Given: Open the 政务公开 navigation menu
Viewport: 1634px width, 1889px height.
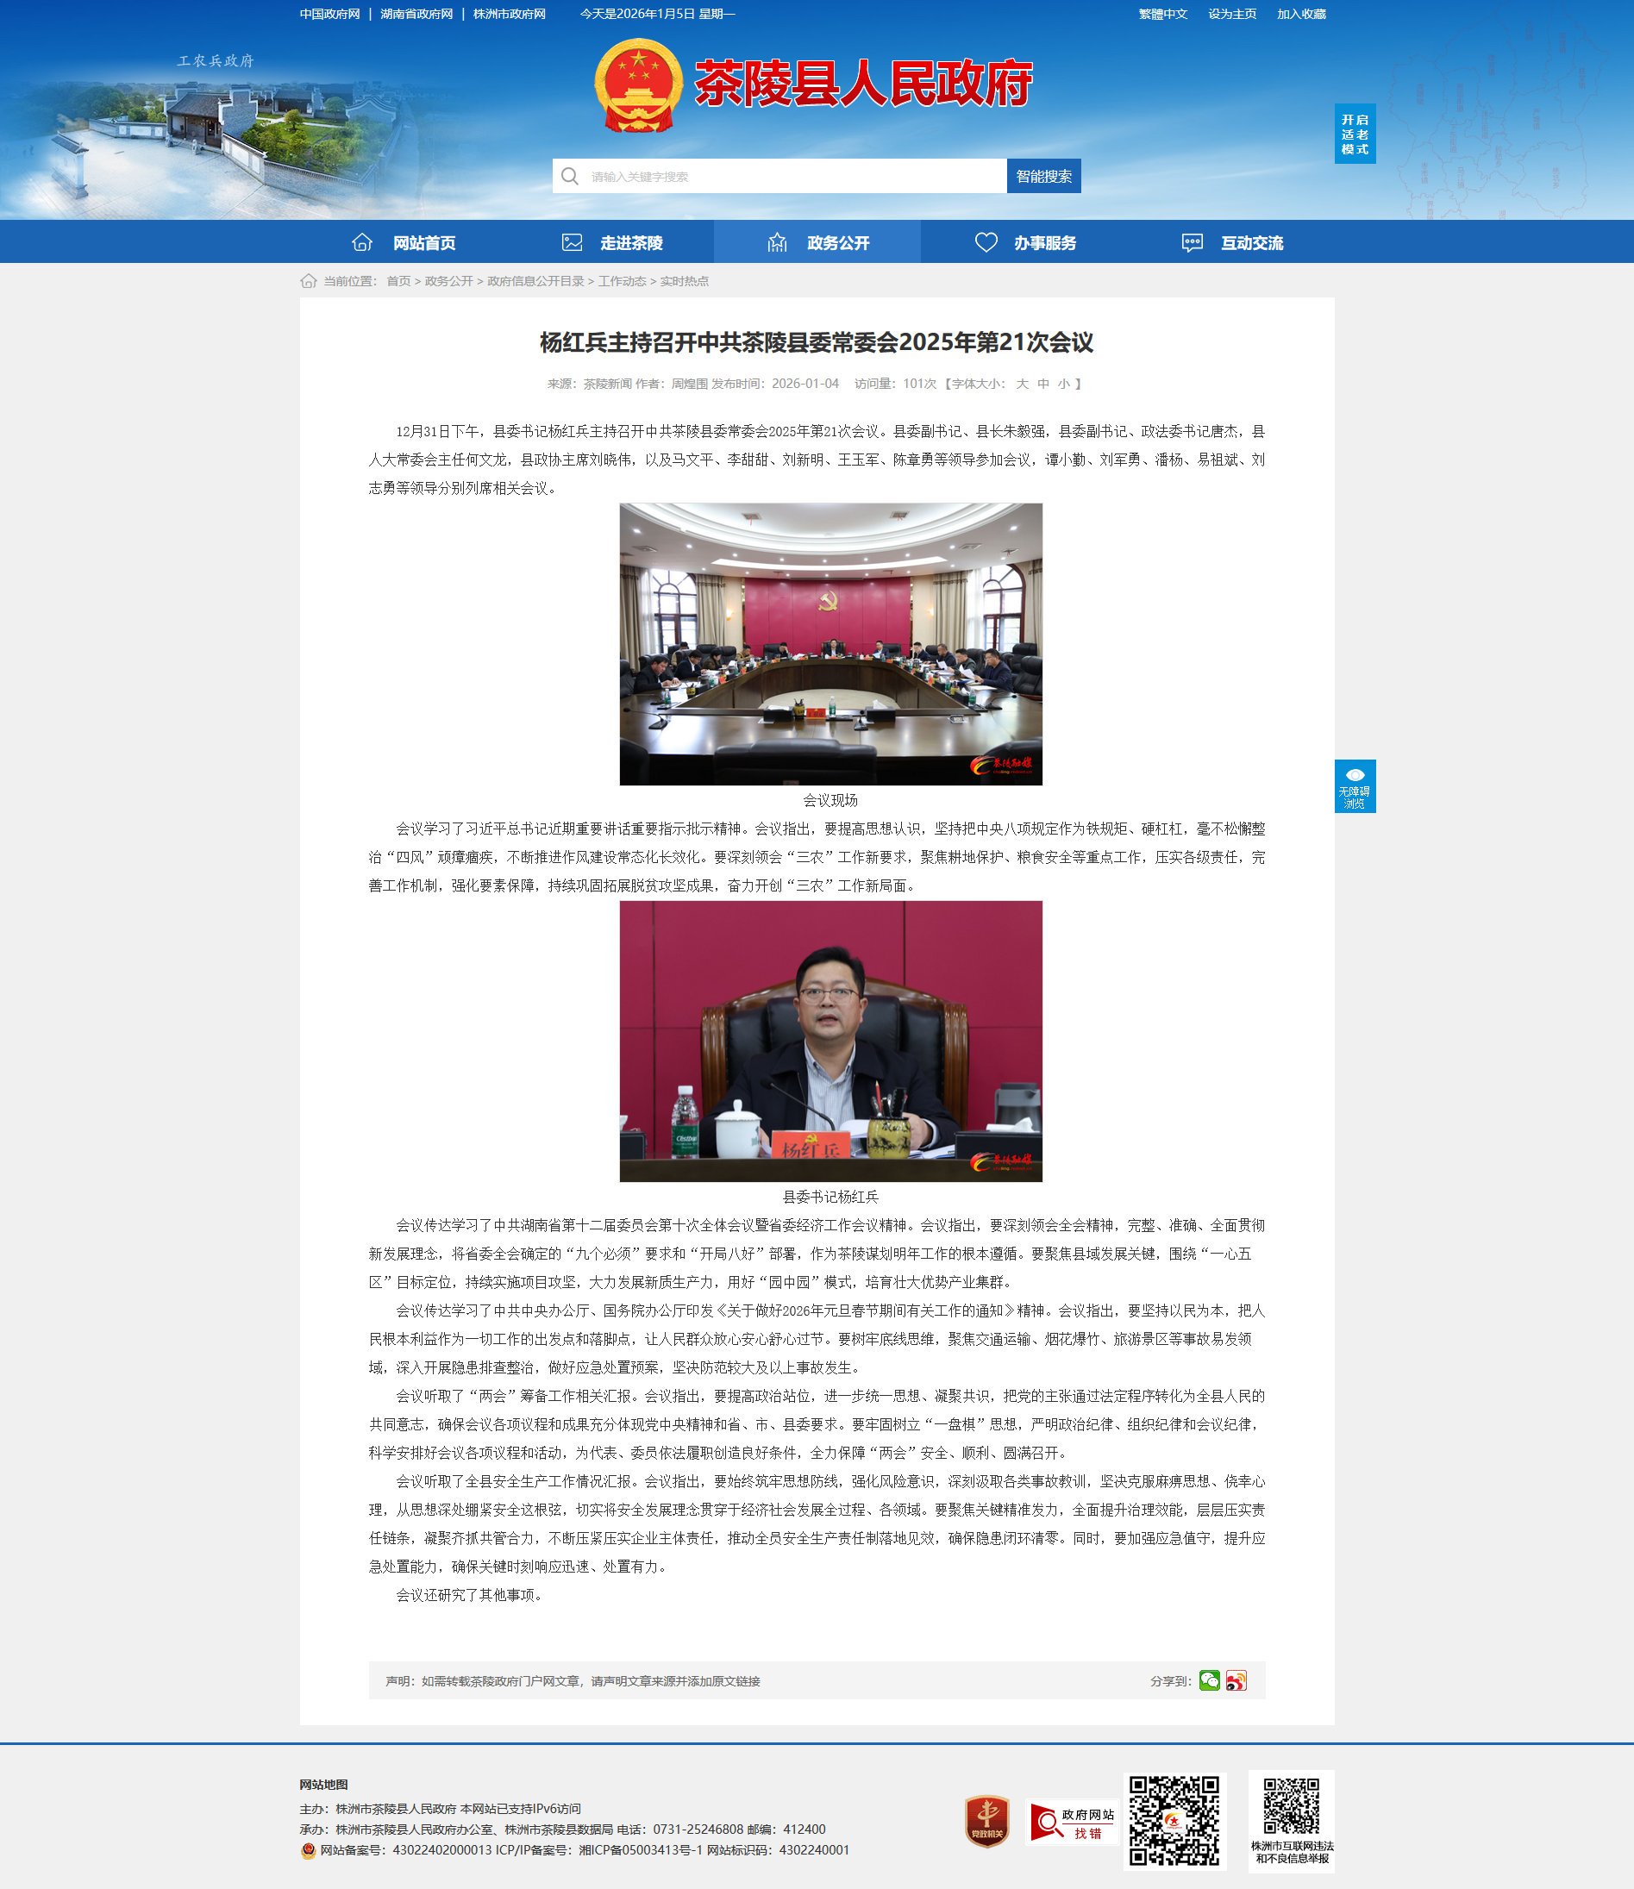Looking at the screenshot, I should coord(817,242).
